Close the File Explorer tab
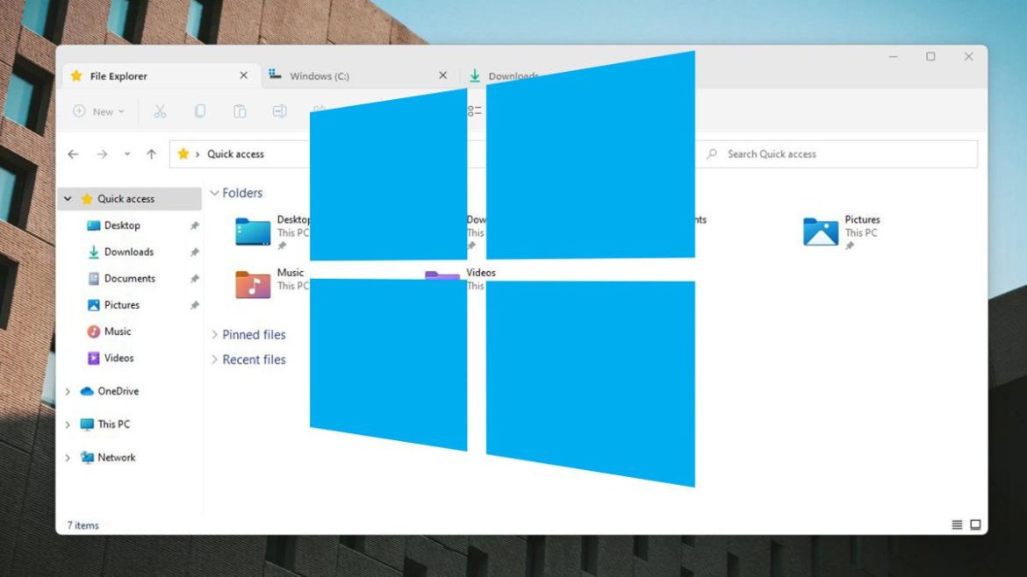This screenshot has width=1027, height=577. coord(243,76)
